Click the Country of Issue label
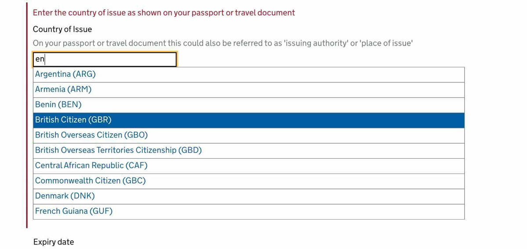 [x=62, y=29]
